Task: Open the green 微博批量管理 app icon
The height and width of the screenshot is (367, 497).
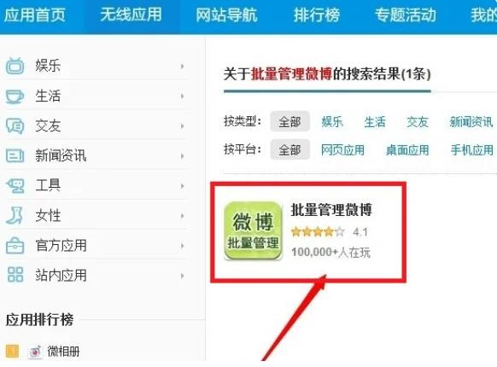Action: click(253, 231)
